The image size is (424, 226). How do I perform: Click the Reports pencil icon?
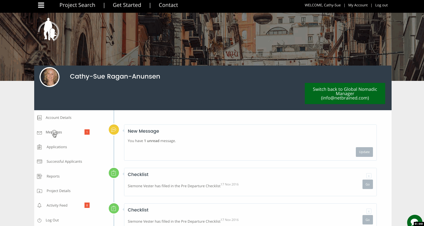point(39,177)
